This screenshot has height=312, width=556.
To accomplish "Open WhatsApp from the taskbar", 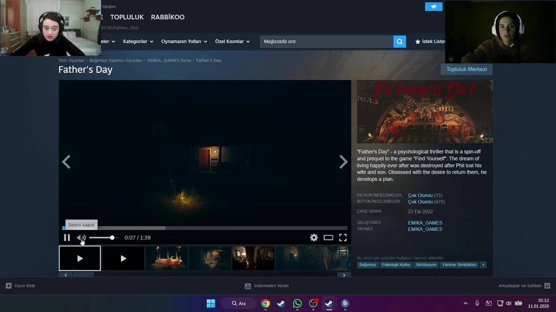I will point(297,303).
